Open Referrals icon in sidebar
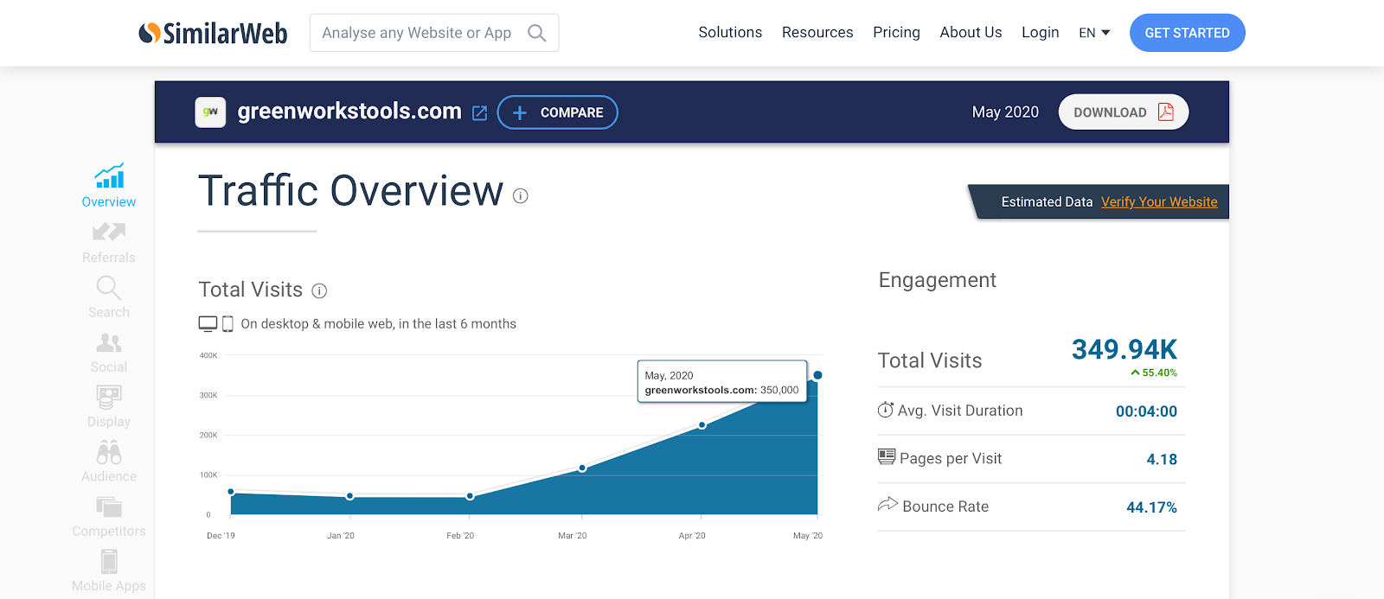1384x599 pixels. pos(109,232)
